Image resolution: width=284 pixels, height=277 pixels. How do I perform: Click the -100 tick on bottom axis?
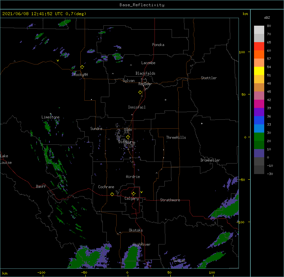[41, 272]
